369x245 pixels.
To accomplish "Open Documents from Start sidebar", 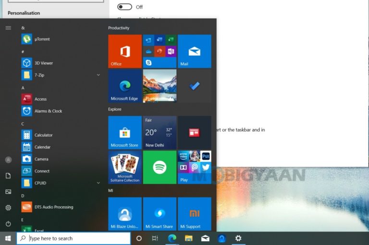I will click(x=8, y=175).
